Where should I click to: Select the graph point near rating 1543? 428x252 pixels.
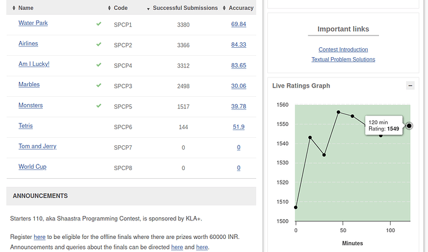(310, 138)
